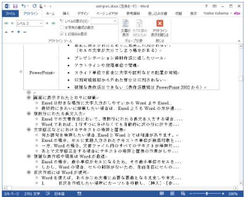Click the proofing book icon in status bar
This screenshot has width=244, height=197.
(x=48, y=194)
